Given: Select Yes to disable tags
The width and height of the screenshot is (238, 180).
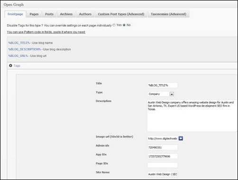Looking at the screenshot, I should [114, 25].
